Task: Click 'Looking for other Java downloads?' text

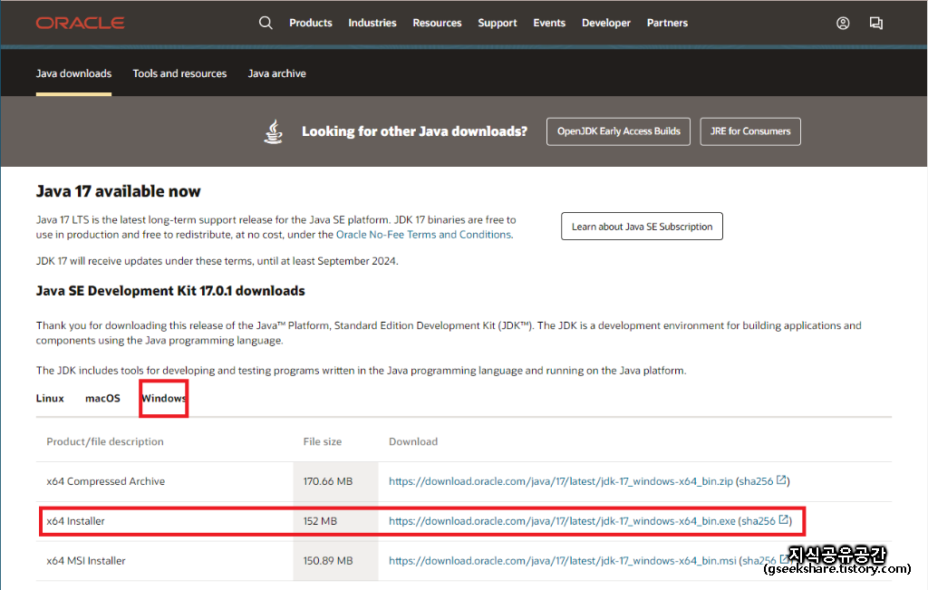Action: pos(414,131)
